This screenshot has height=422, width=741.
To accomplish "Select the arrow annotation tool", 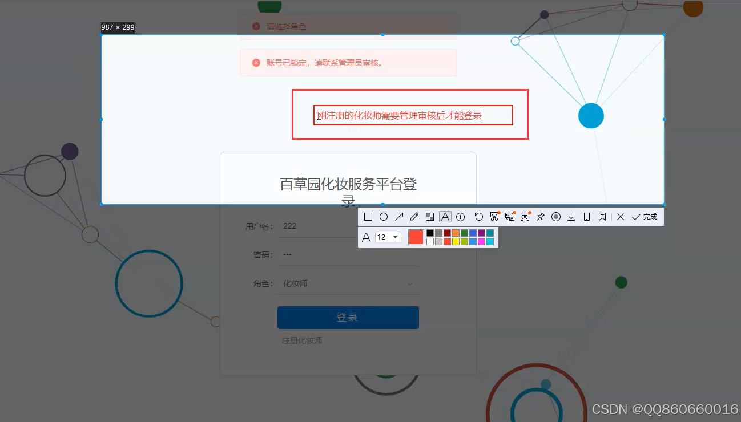I will pyautogui.click(x=399, y=217).
